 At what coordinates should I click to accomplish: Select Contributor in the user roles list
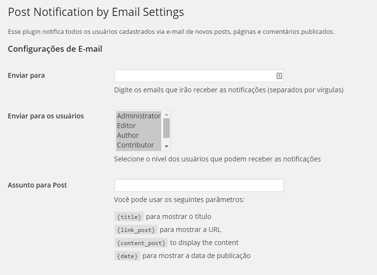(x=139, y=145)
